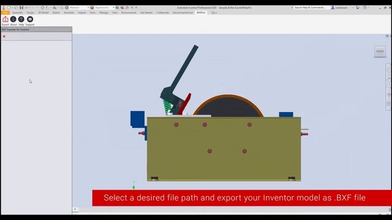Click the New file icon in quick access toolbar
This screenshot has height=220, width=392.
[x=9, y=8]
